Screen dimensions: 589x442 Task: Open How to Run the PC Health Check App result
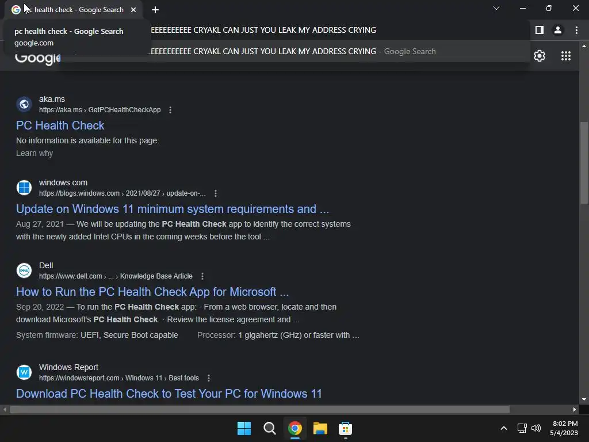pos(152,292)
